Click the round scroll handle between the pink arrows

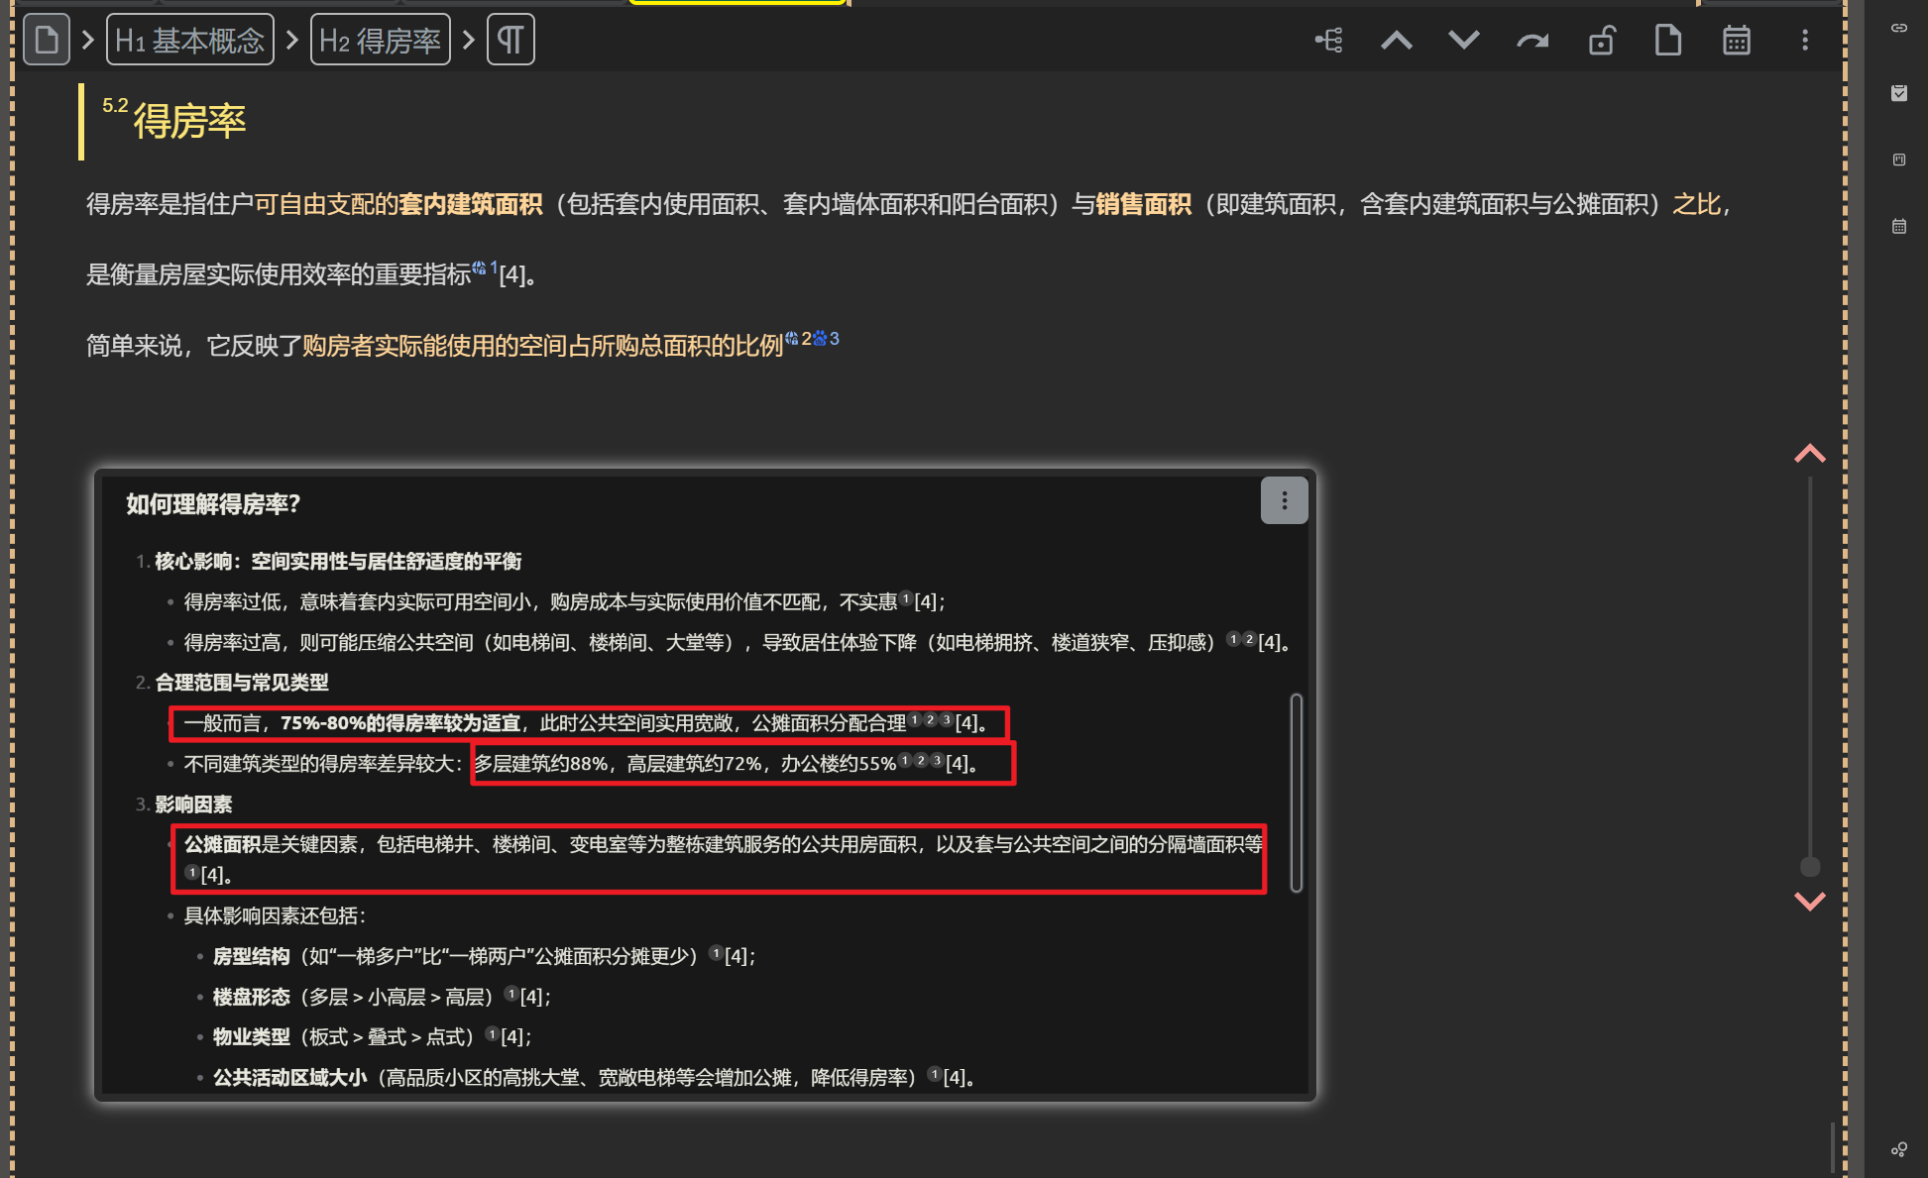click(x=1810, y=867)
